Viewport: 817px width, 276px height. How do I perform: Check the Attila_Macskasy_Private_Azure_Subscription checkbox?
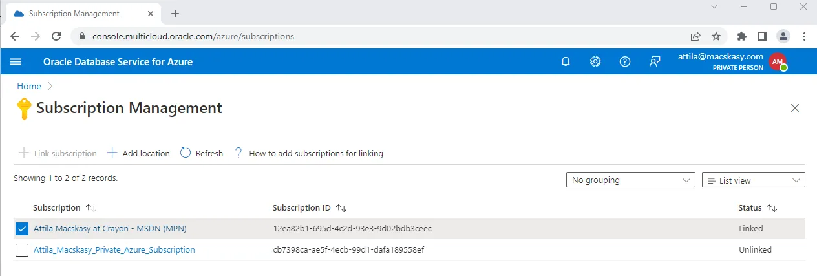22,250
